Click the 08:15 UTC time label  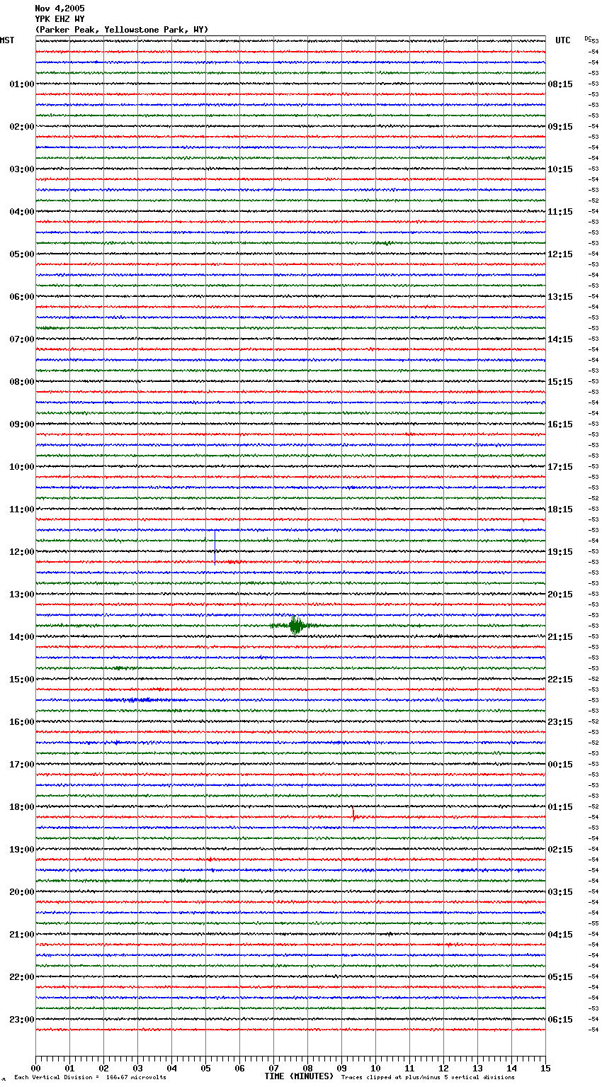click(560, 84)
